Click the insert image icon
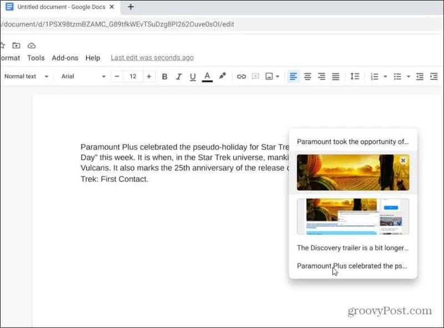 pyautogui.click(x=269, y=77)
